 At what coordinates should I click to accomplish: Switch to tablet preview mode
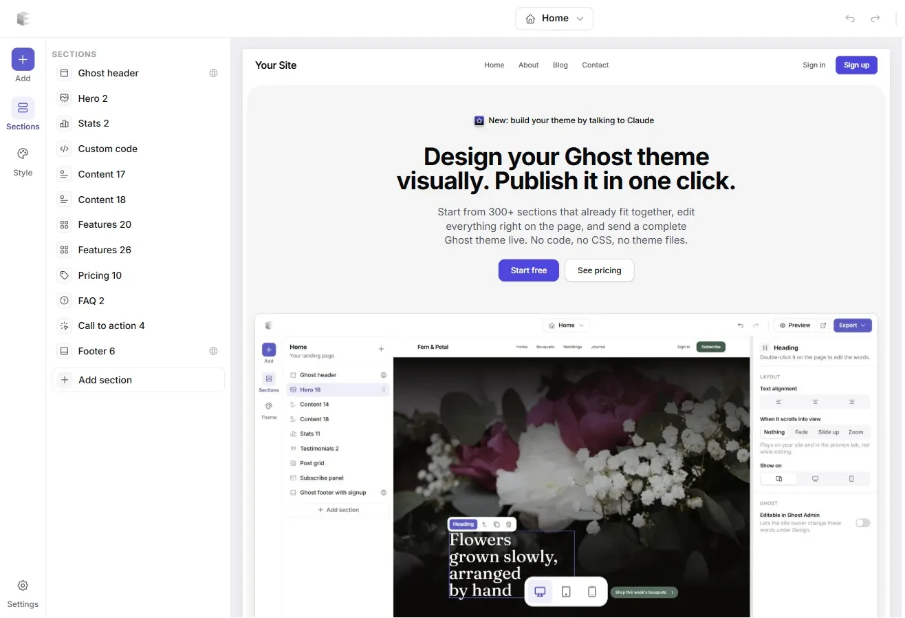566,591
